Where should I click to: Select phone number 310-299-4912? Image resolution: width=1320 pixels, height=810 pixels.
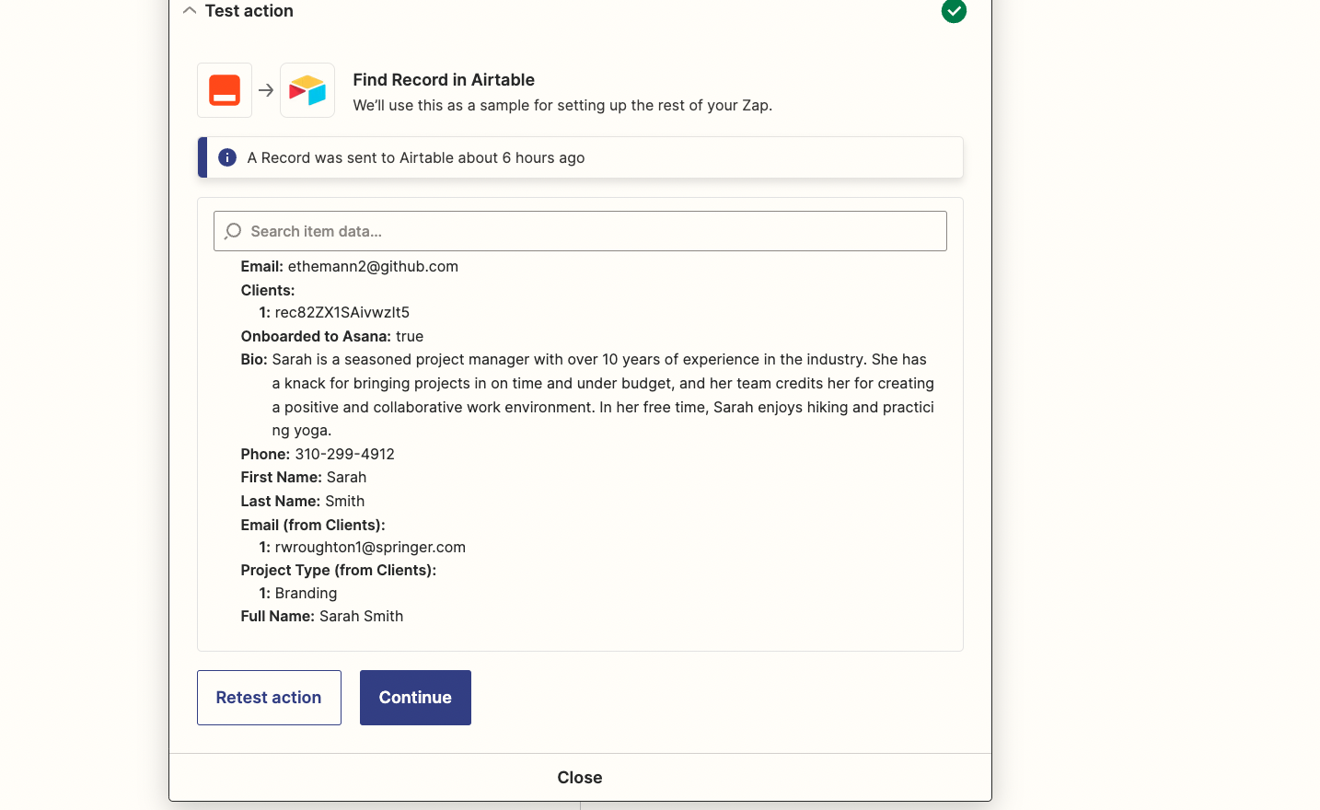click(344, 455)
